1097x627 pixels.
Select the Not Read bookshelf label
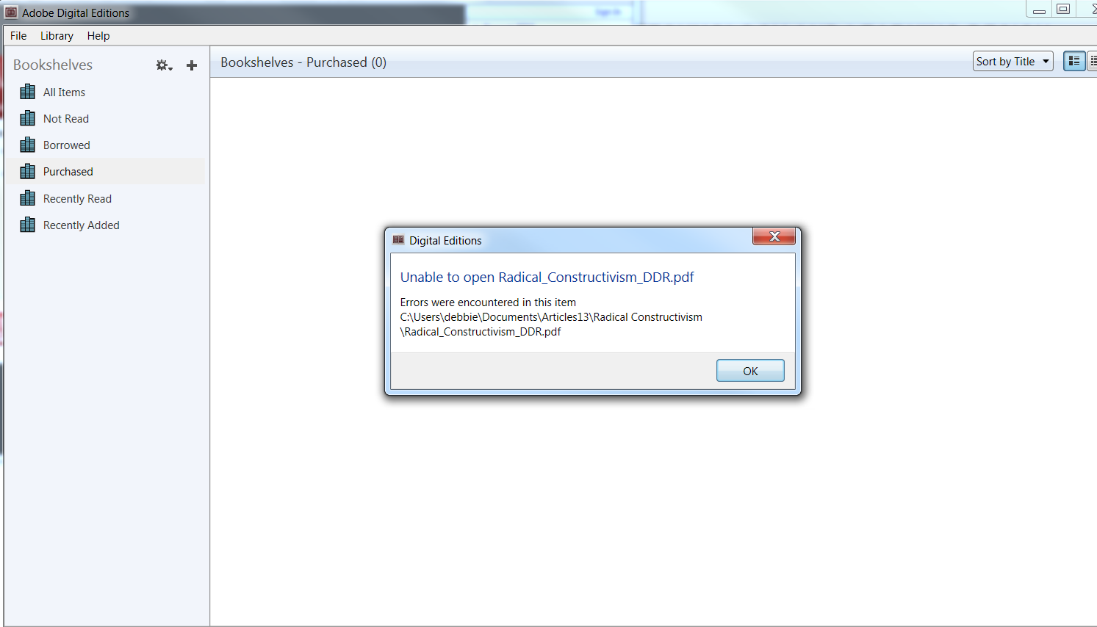tap(66, 119)
